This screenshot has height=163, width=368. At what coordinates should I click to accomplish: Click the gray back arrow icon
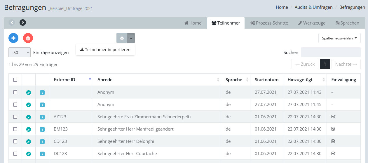[x=12, y=22]
